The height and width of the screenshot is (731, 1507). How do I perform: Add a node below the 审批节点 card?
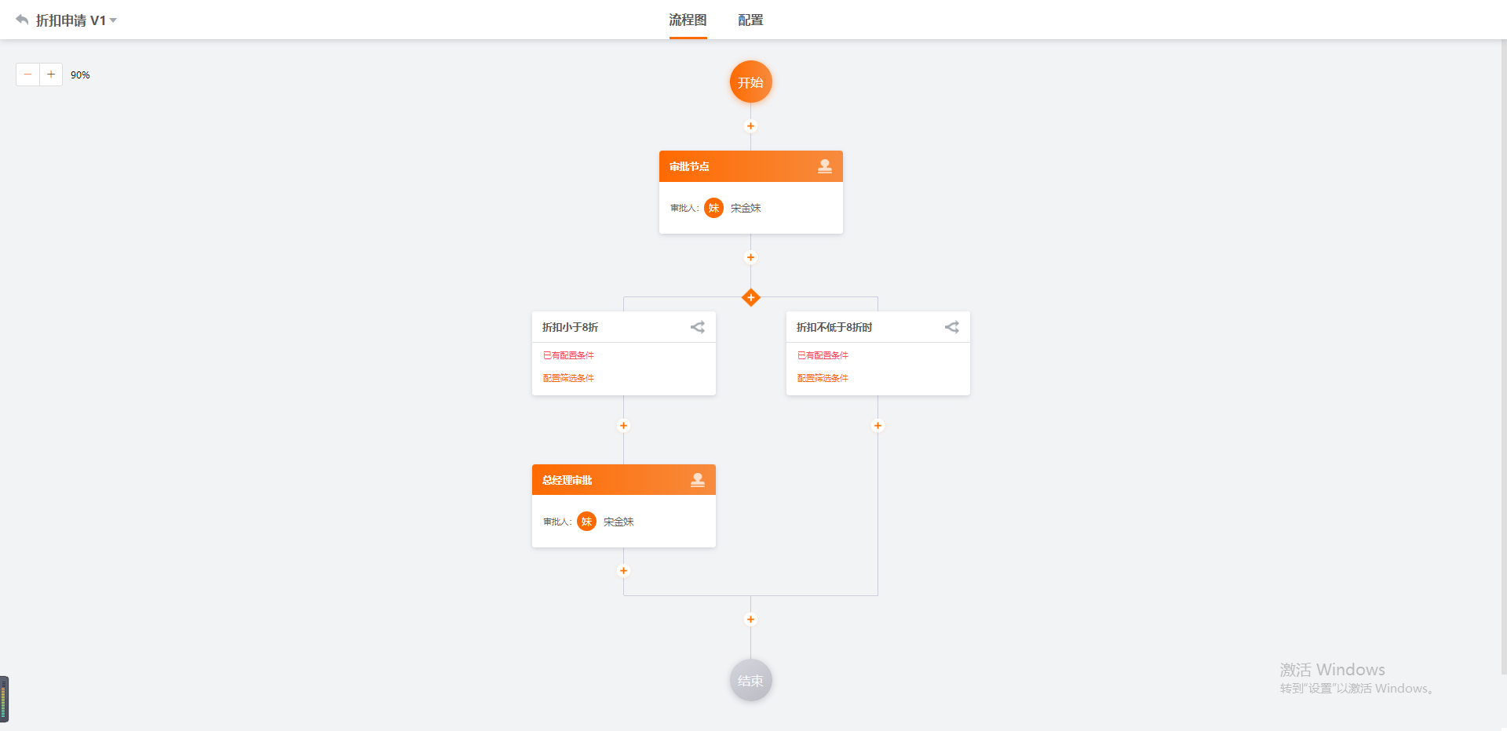click(x=750, y=257)
